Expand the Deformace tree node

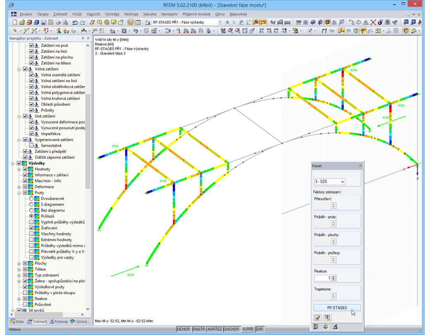tap(19, 187)
